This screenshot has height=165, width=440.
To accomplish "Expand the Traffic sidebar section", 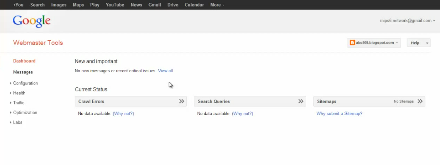I will coord(19,103).
